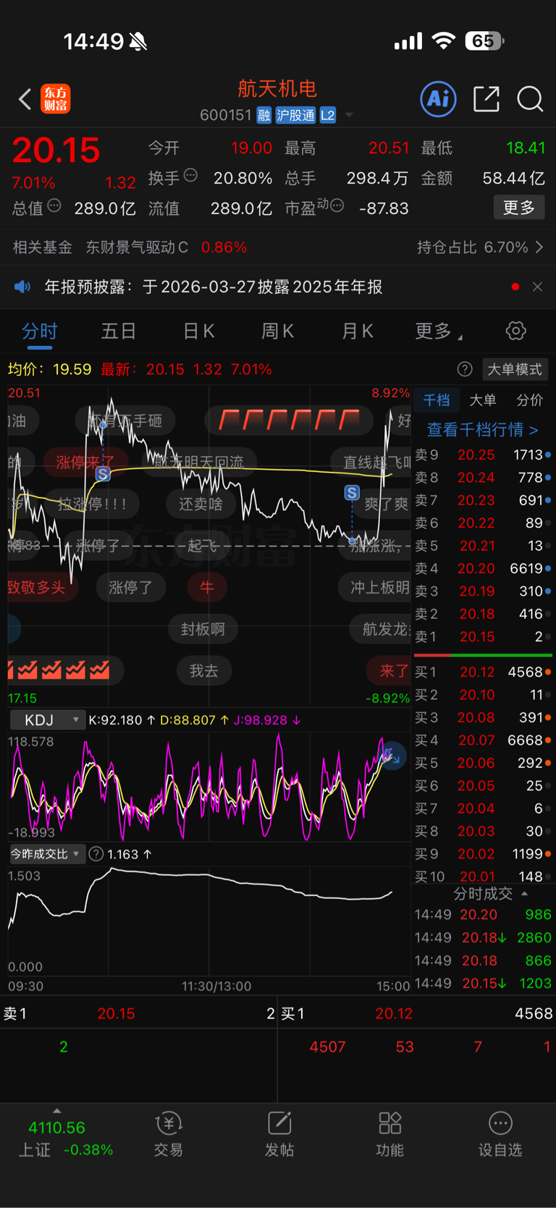Open 发帖 post icon
Screen dimensions: 556x1208
click(x=279, y=1135)
